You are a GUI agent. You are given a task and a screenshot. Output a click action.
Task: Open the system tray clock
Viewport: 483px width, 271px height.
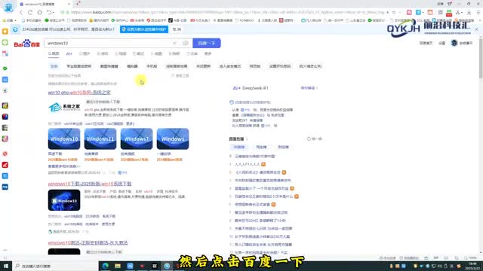pyautogui.click(x=472, y=266)
